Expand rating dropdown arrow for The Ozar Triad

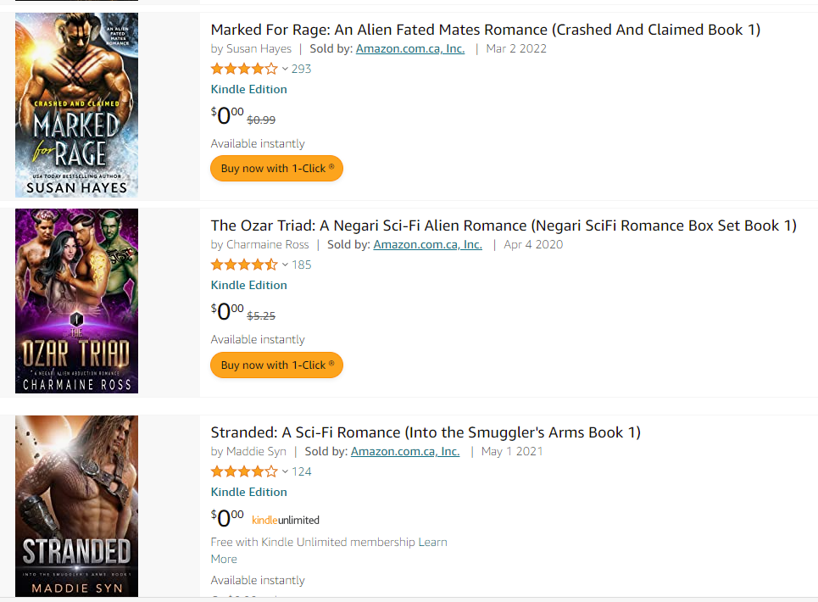[x=285, y=265]
